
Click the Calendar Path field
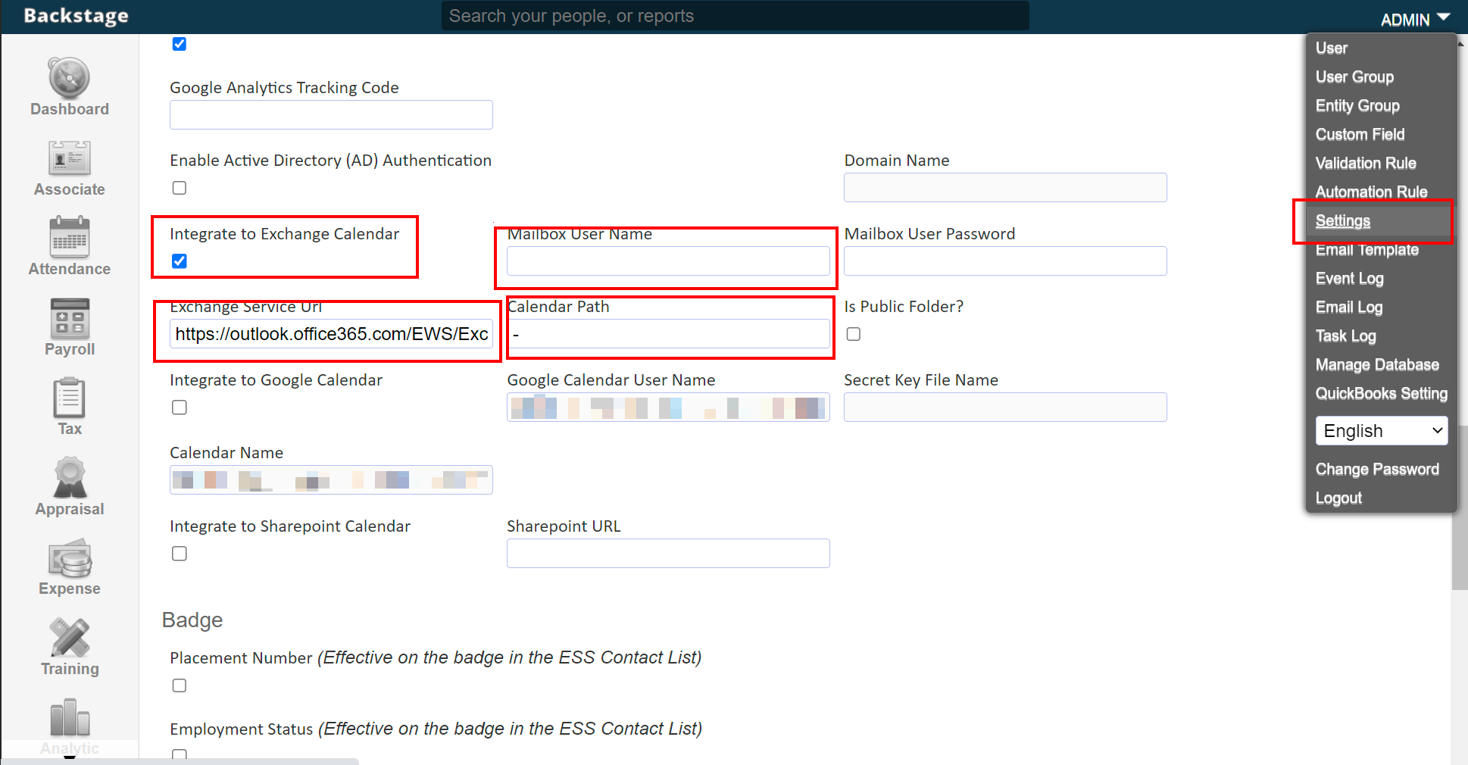(668, 333)
